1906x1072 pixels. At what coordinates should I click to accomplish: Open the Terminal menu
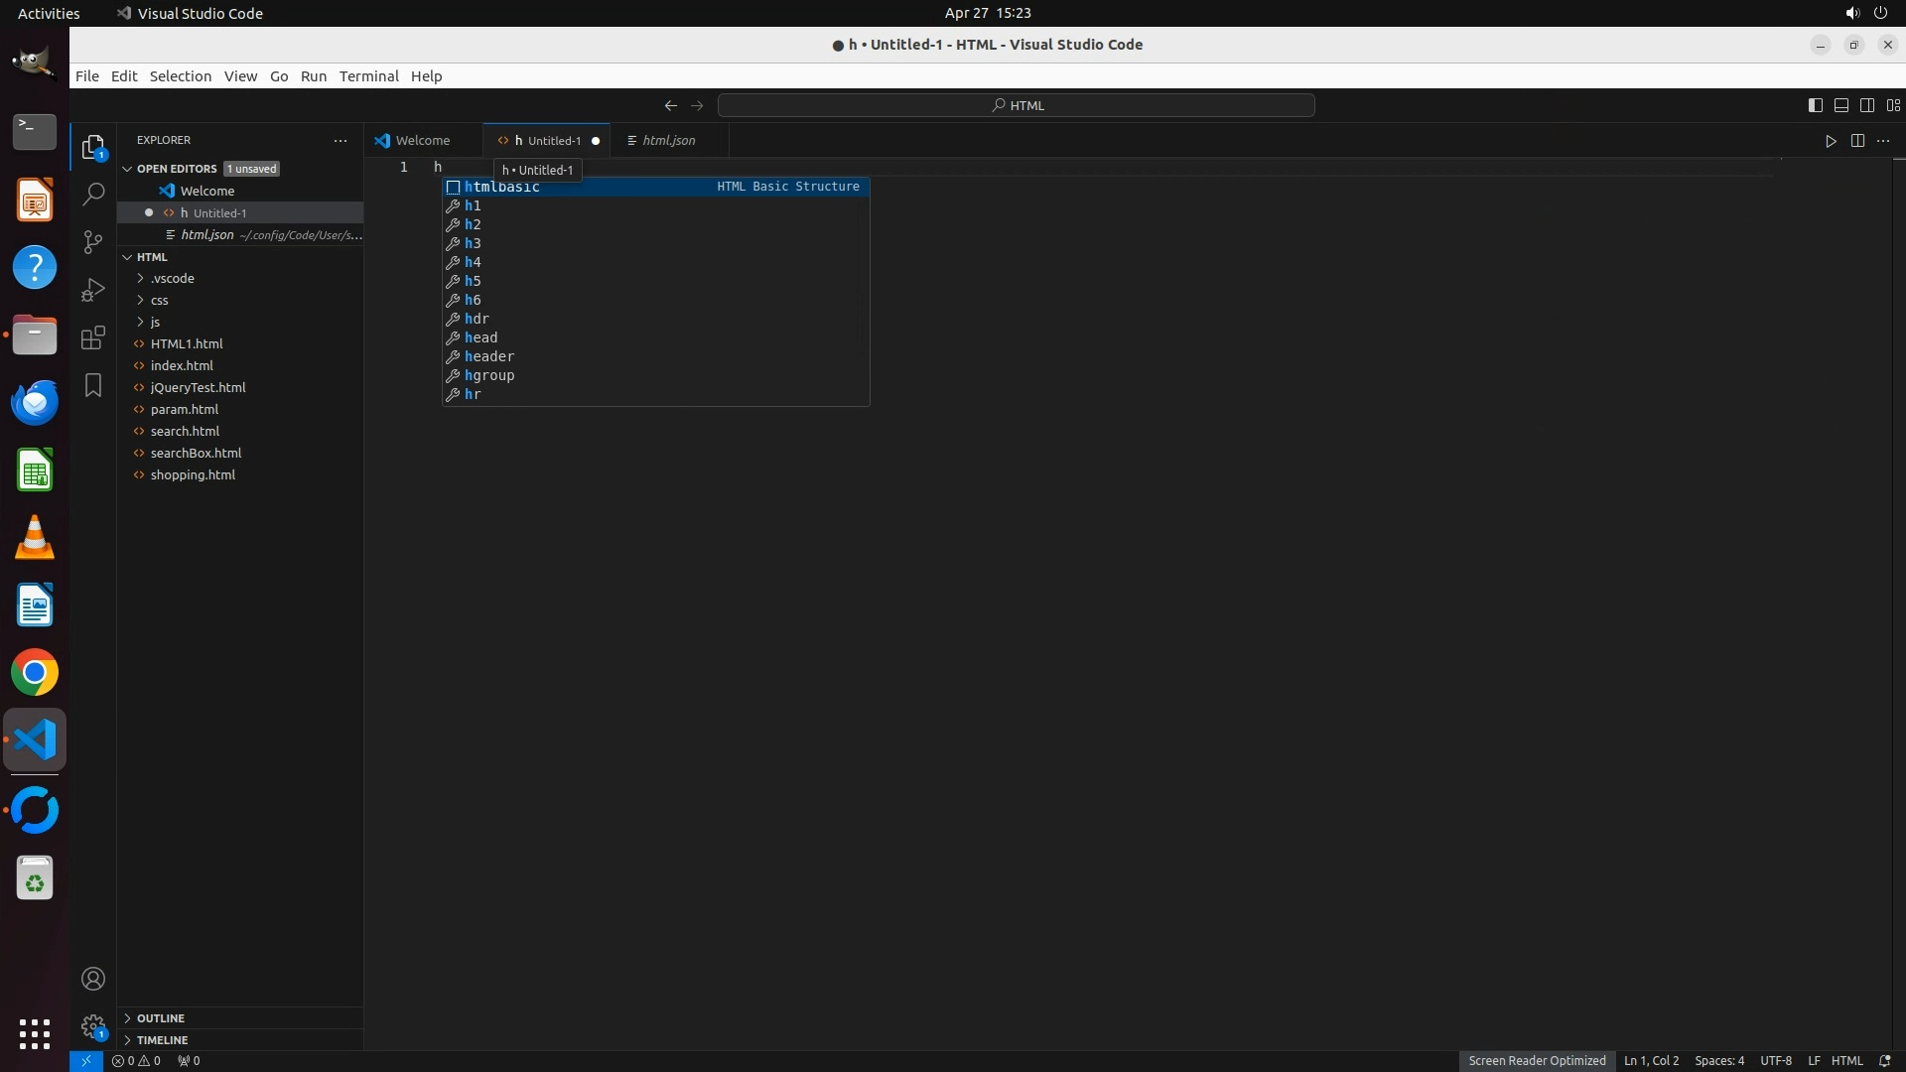(x=368, y=76)
